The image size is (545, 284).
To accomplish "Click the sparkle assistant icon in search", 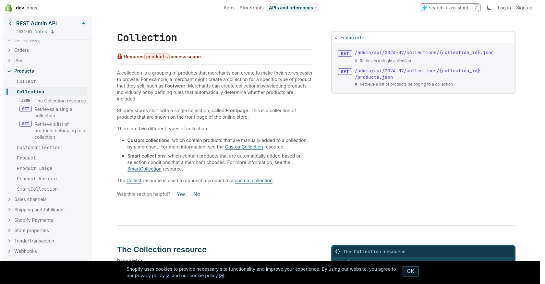I will coord(424,8).
